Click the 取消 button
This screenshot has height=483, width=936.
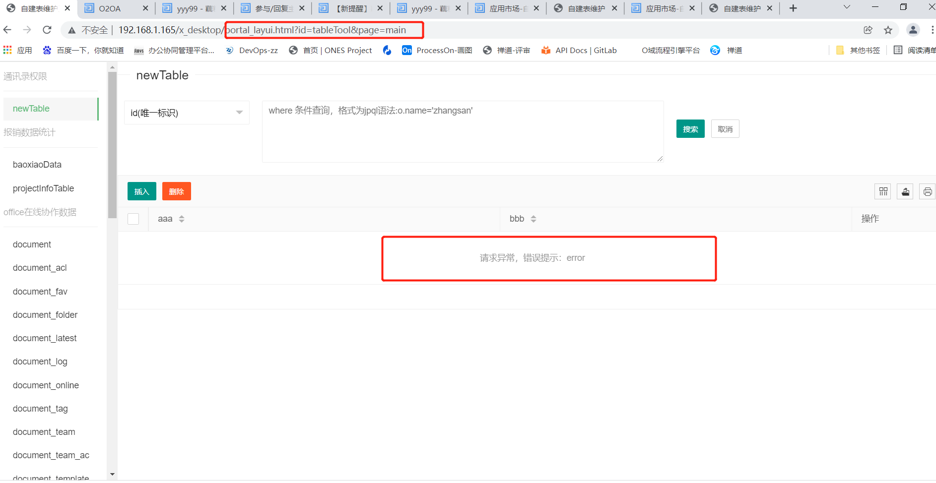pos(725,129)
